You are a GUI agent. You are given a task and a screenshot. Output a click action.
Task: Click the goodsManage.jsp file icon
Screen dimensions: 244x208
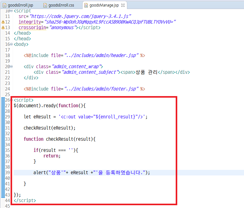[86, 5]
